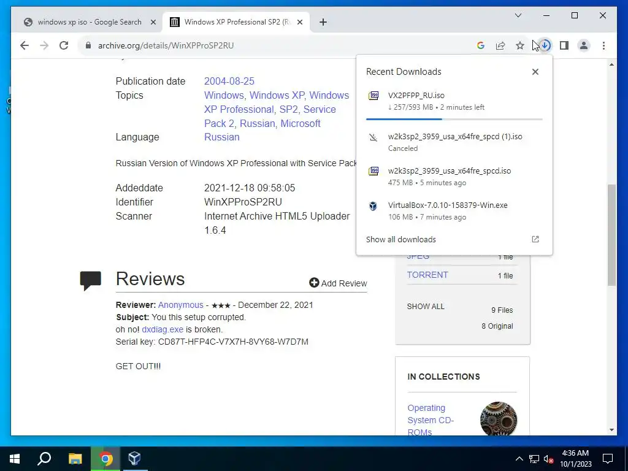Reload the archive.org page
Image resolution: width=628 pixels, height=471 pixels.
64,45
